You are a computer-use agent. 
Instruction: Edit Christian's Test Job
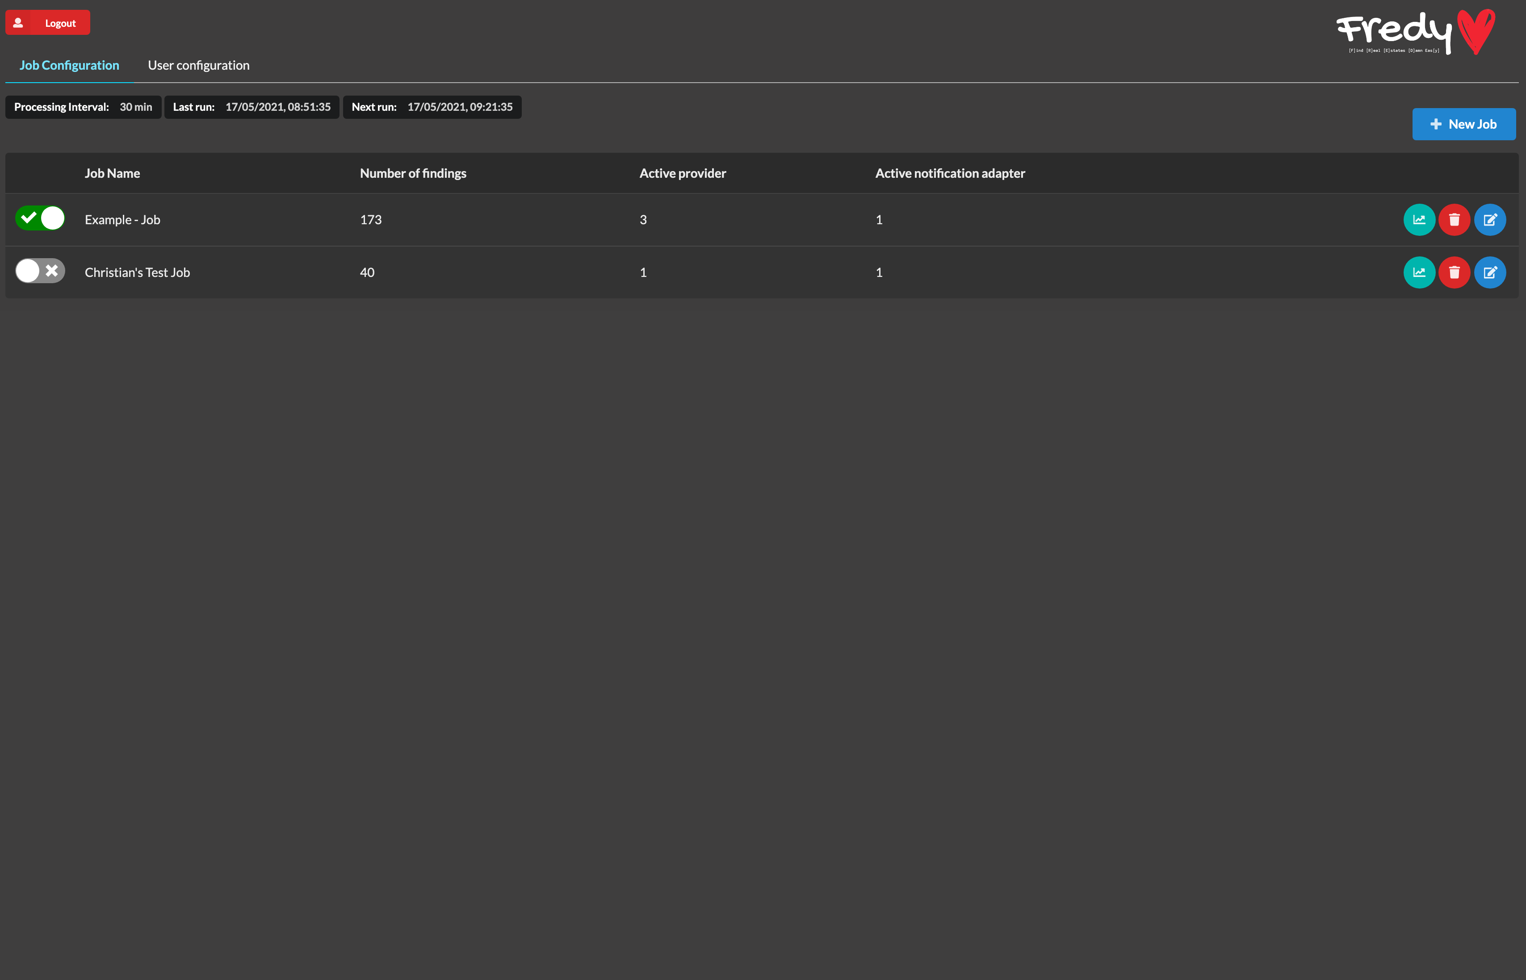(1490, 272)
